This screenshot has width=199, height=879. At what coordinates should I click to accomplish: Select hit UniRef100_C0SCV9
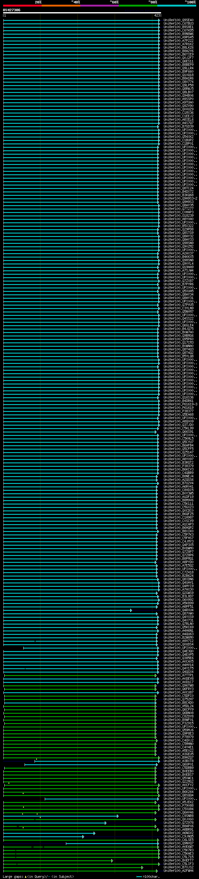[178, 521]
